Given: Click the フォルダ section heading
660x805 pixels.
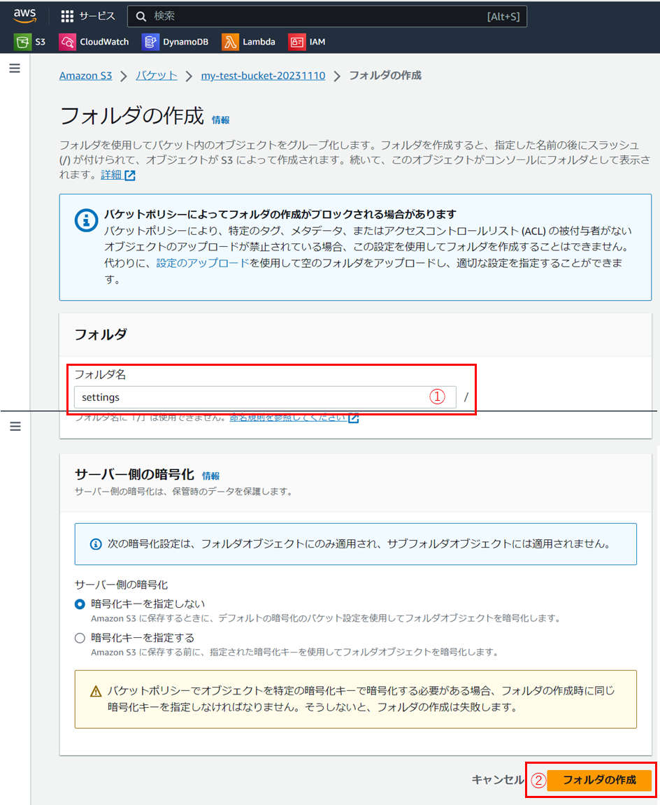Looking at the screenshot, I should click(101, 335).
